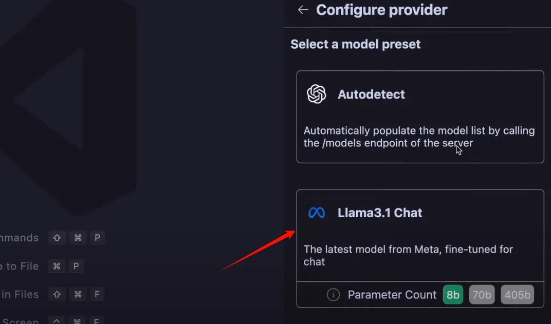Click the F key in Find in Files shortcut
The image size is (551, 324).
(x=97, y=294)
